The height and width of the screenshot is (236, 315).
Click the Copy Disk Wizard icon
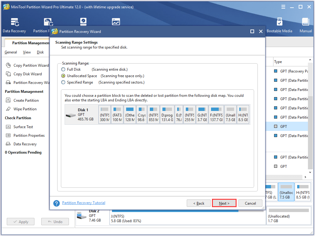pos(8,74)
